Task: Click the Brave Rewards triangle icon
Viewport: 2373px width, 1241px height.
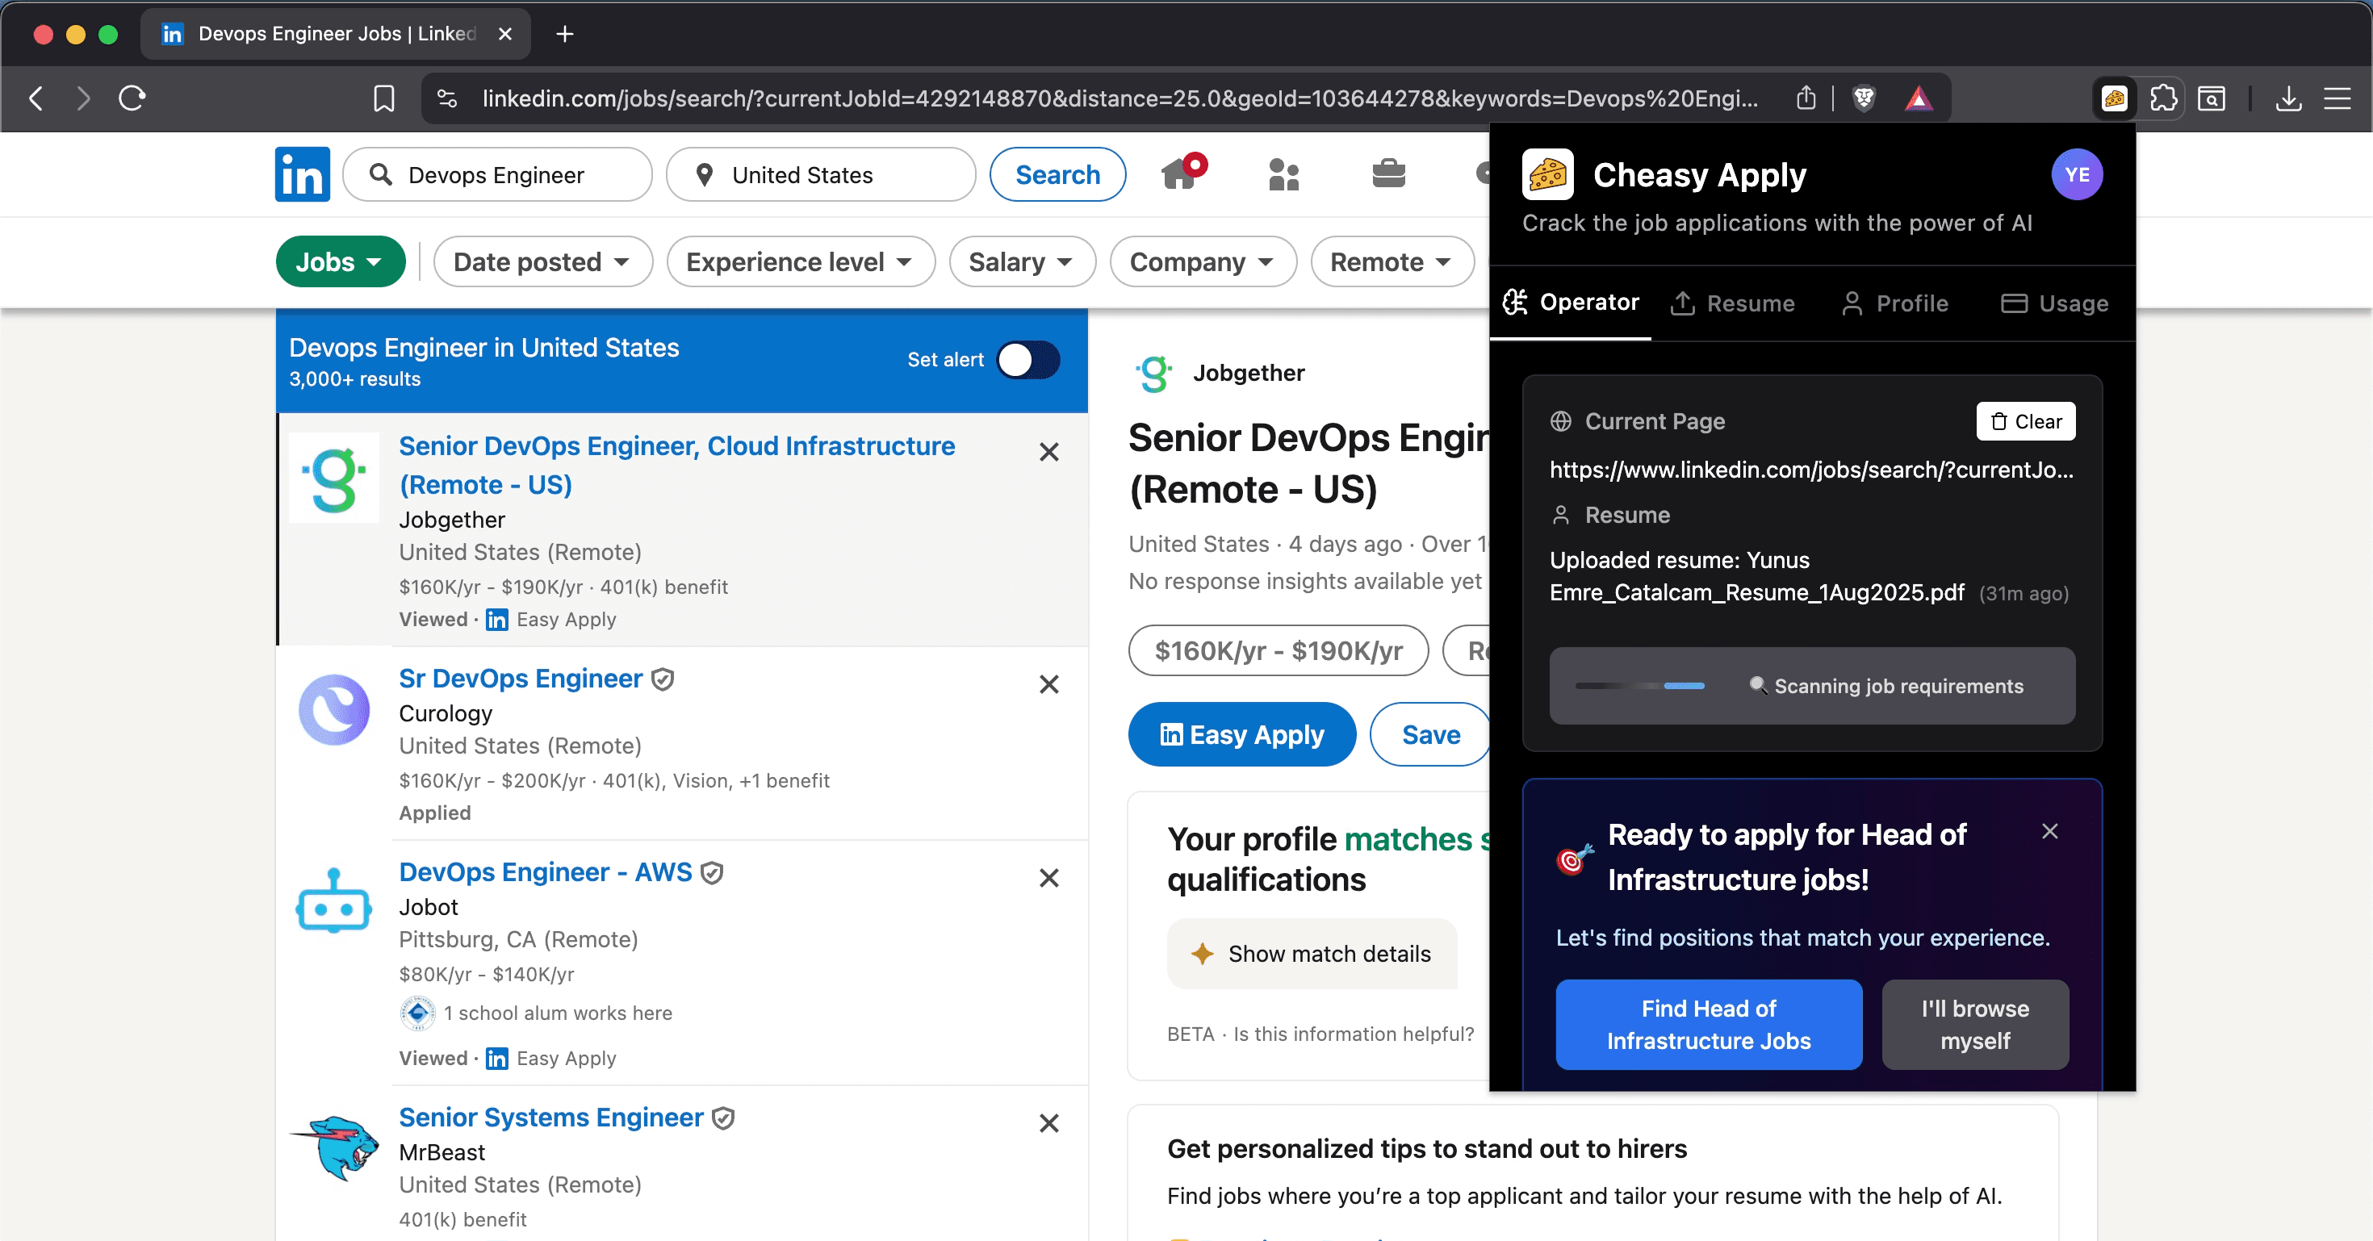Action: pyautogui.click(x=1919, y=98)
